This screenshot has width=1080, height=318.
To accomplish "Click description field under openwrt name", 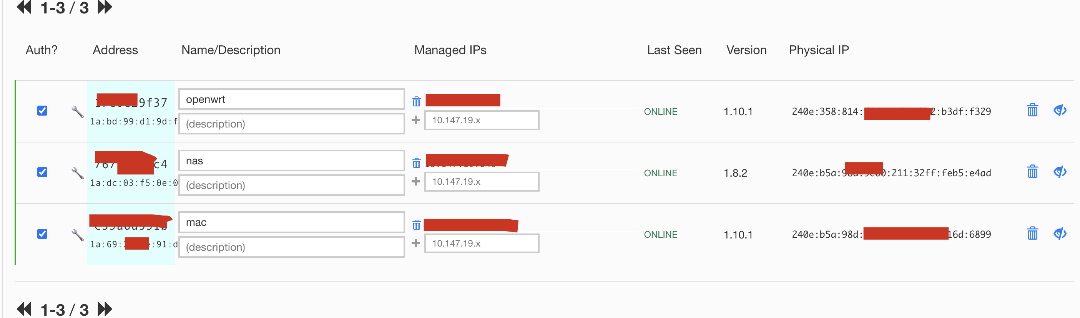I will pyautogui.click(x=291, y=124).
